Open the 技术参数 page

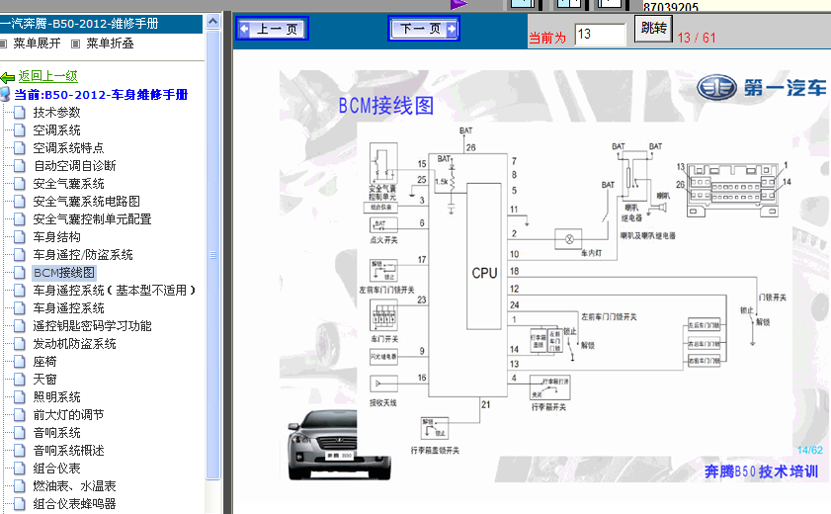(56, 113)
